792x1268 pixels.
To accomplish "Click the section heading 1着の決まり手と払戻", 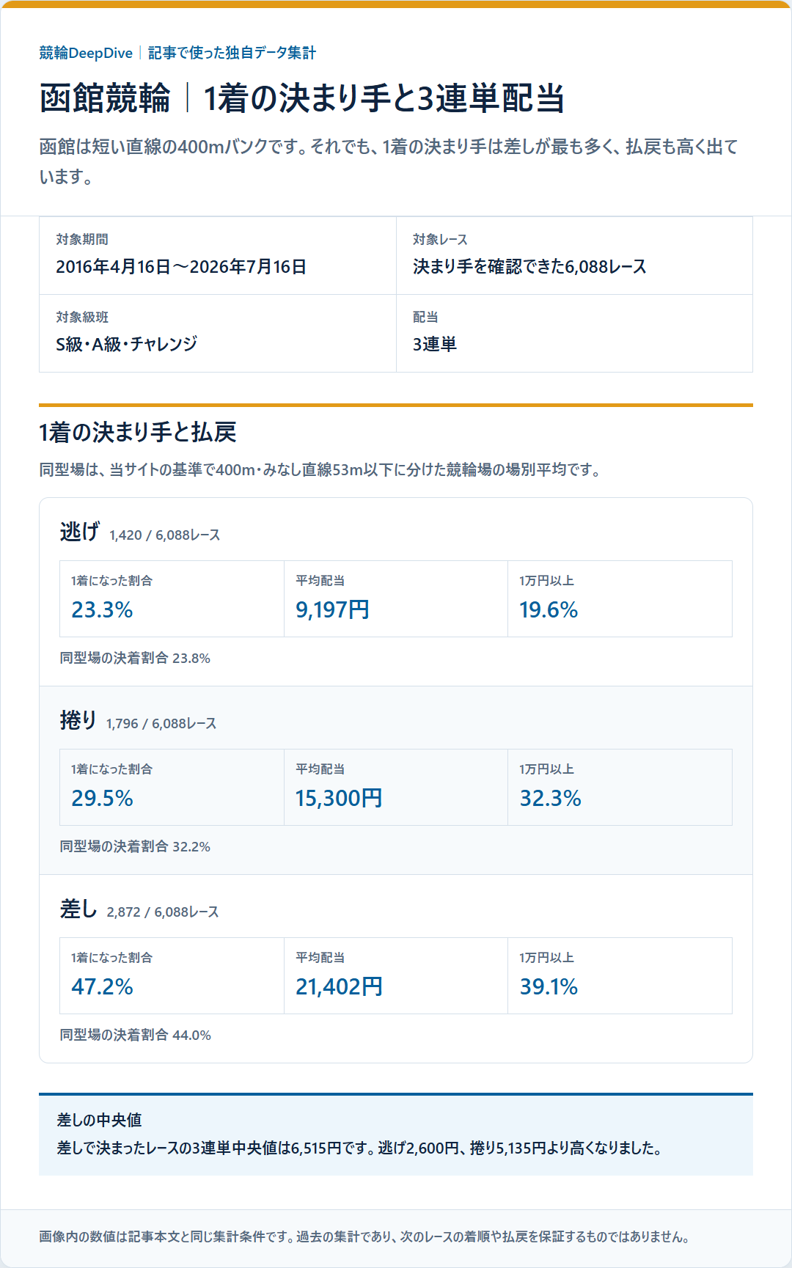I will pos(138,432).
